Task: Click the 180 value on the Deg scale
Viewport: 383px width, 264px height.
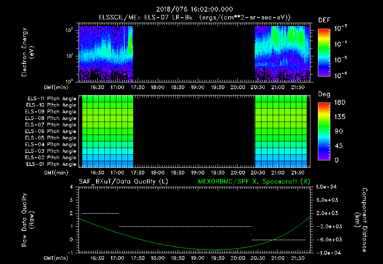Action: point(340,103)
